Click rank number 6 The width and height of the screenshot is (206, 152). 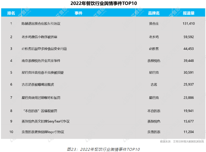[11, 84]
